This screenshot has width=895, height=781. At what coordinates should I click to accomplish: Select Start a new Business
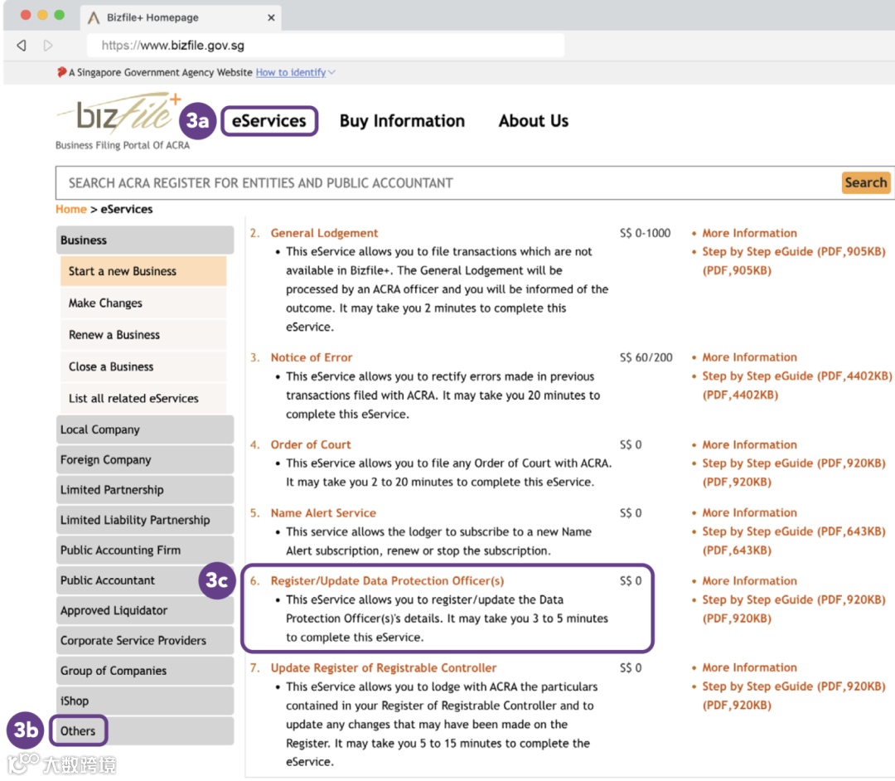point(143,271)
